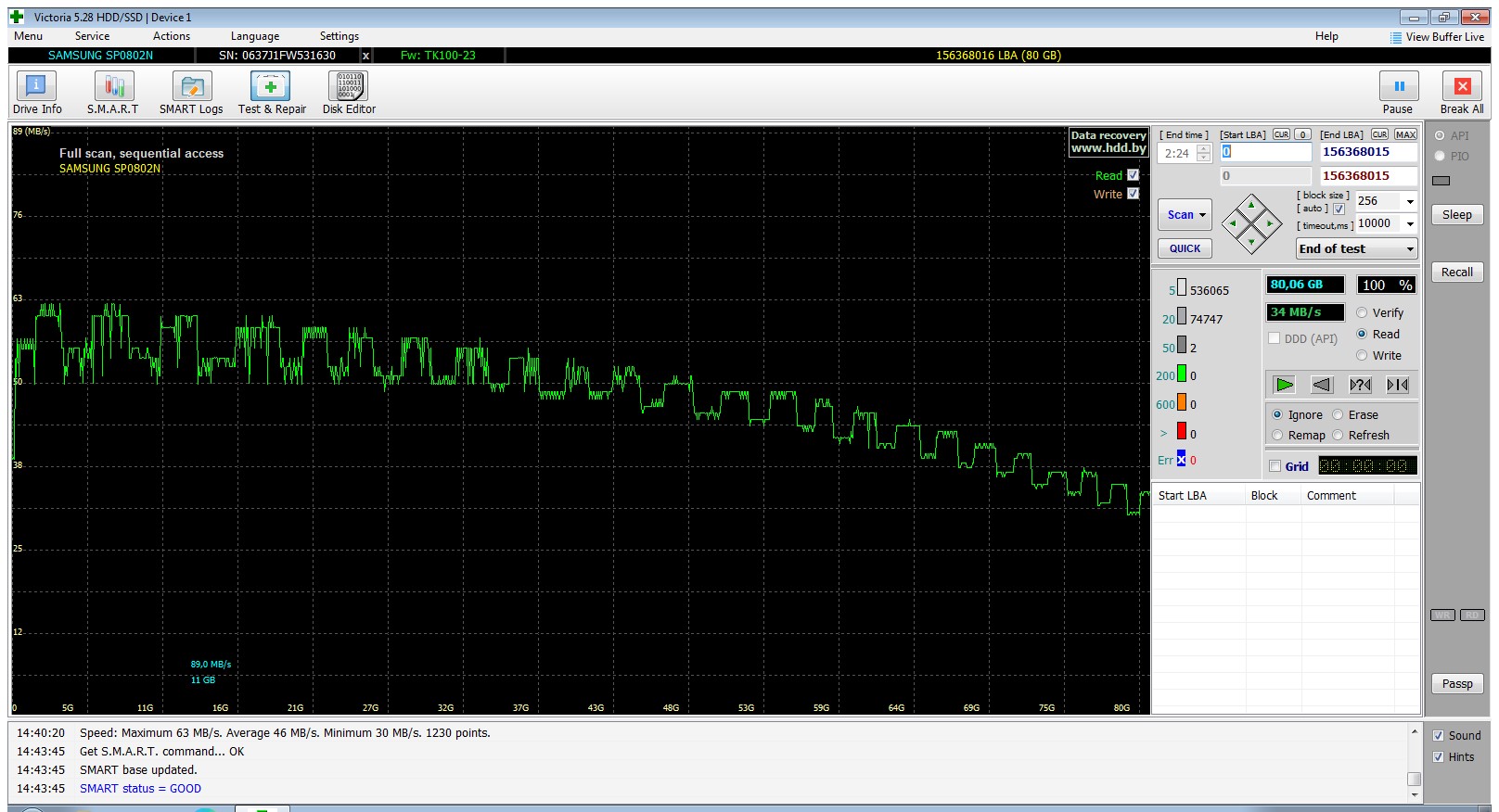The height and width of the screenshot is (812, 1499).
Task: Click the blue Err X marker icon
Action: click(x=1181, y=459)
